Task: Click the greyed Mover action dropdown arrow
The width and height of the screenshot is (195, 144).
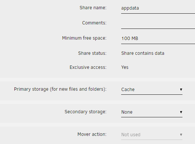Action: (x=181, y=135)
